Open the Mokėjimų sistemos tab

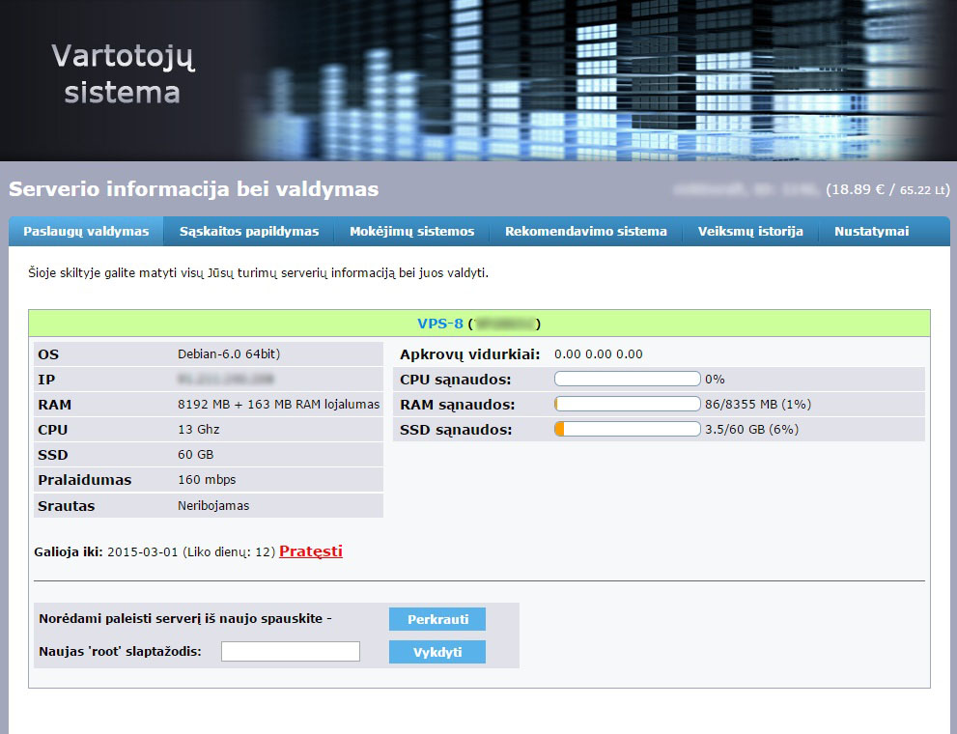412,231
